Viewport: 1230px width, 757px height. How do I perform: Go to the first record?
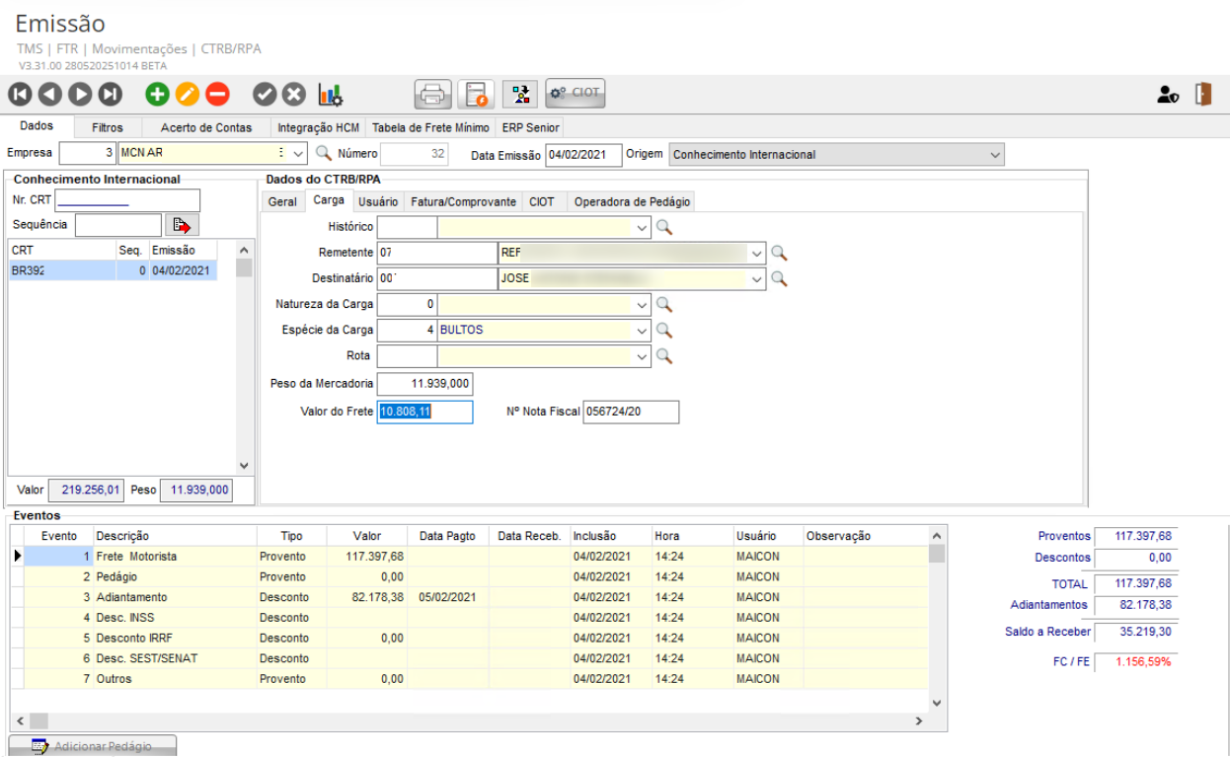click(x=21, y=95)
